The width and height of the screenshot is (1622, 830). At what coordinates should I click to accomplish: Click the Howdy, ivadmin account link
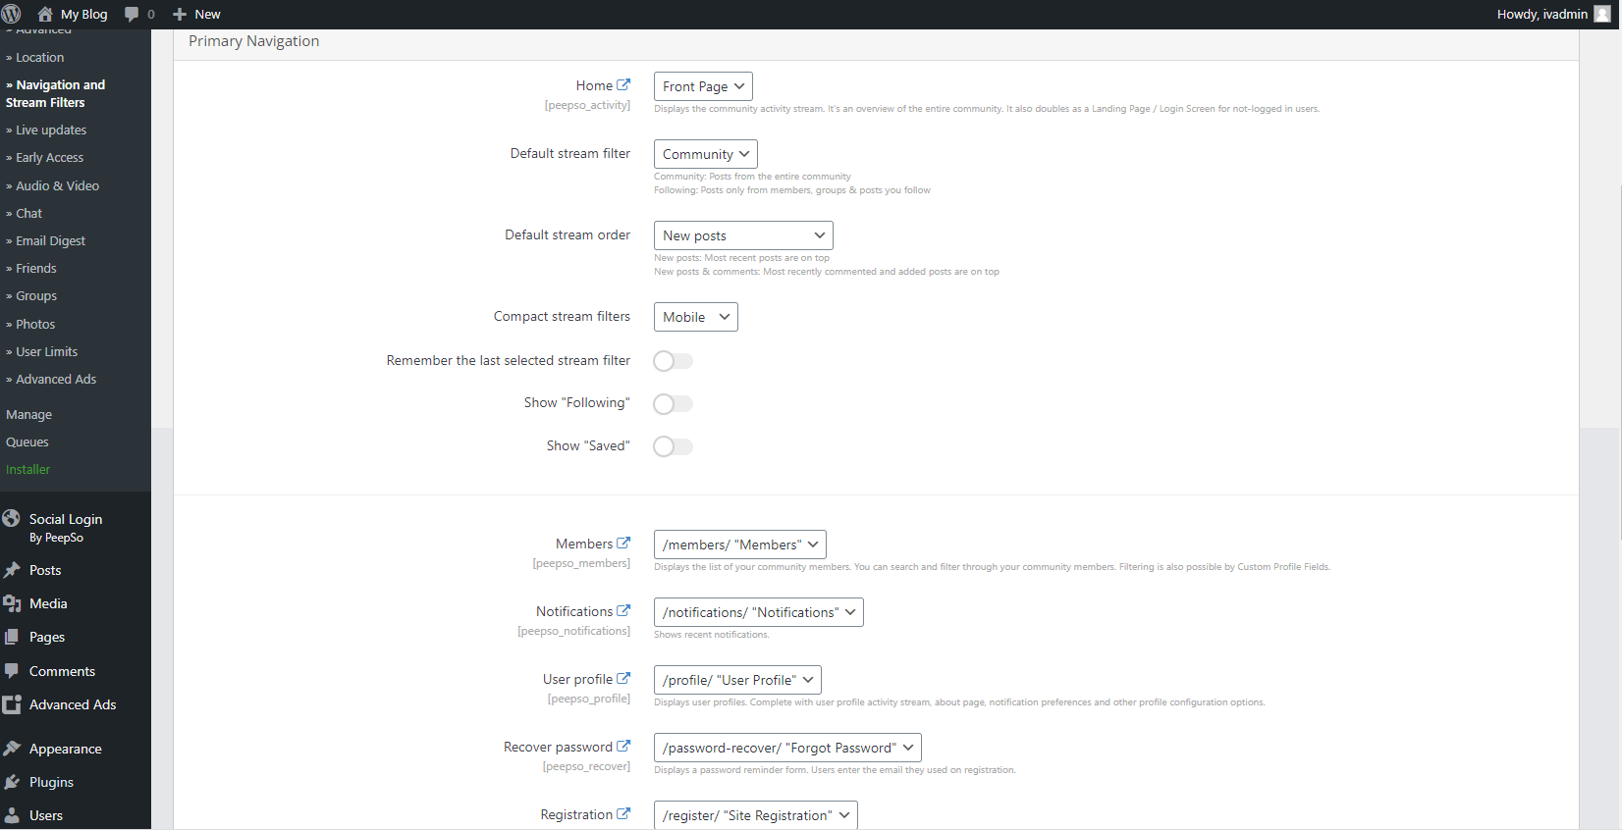(x=1554, y=14)
